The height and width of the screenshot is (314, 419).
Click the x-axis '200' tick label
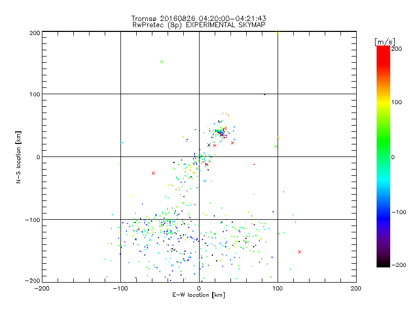pos(356,288)
